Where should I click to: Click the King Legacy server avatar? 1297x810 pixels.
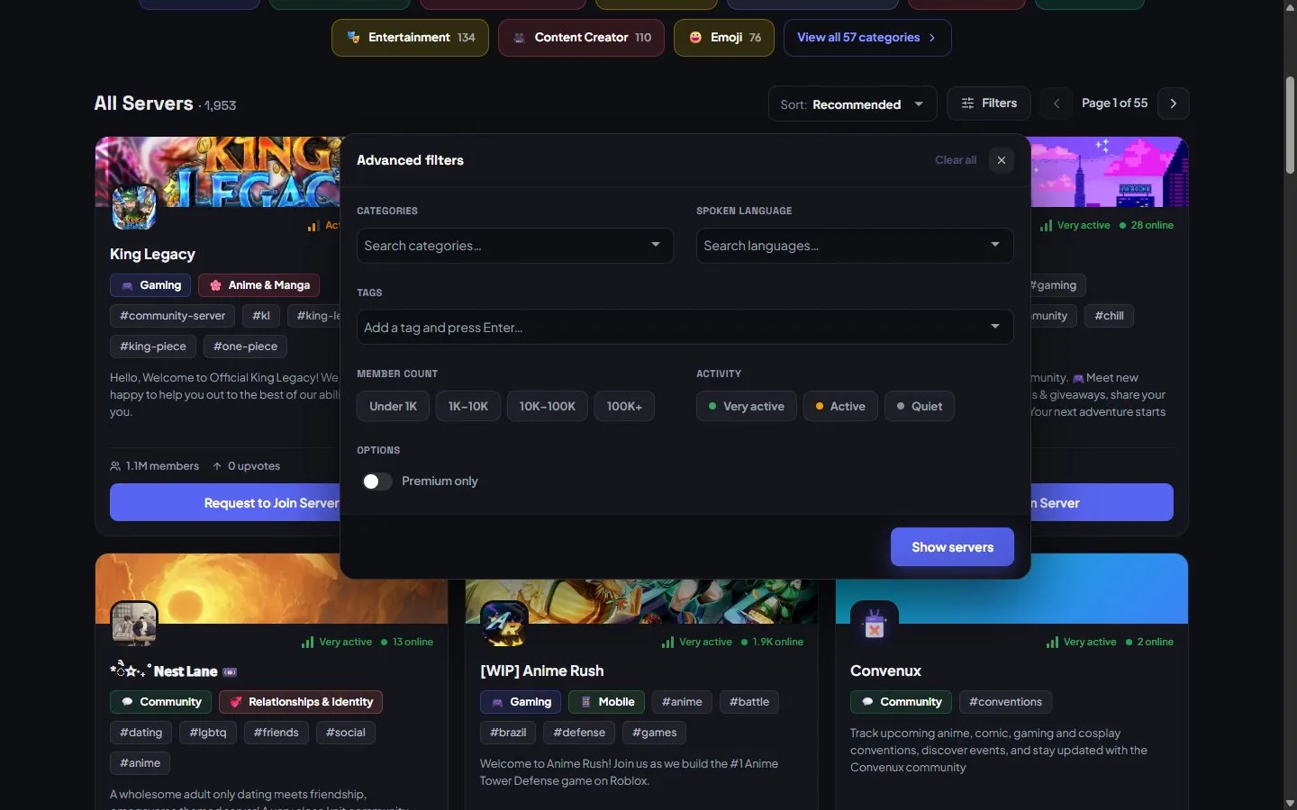tap(134, 206)
